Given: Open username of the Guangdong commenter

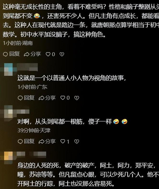Looking at the screenshot, I should 28,67.
